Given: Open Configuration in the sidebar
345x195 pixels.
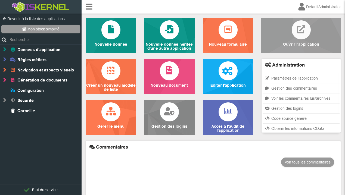Looking at the screenshot, I should 30,90.
